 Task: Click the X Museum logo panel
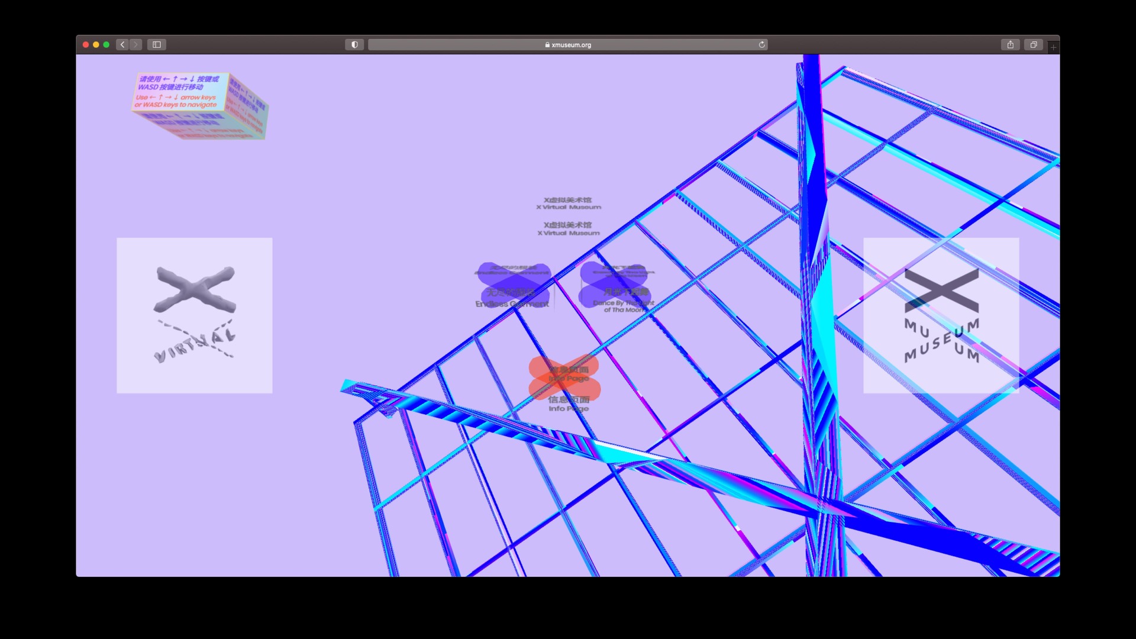pyautogui.click(x=941, y=315)
